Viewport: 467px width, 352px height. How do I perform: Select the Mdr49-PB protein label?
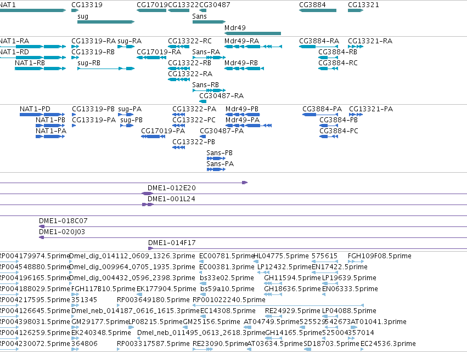point(242,109)
